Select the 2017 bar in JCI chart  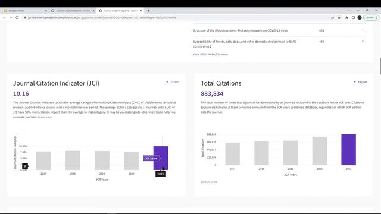click(x=43, y=160)
